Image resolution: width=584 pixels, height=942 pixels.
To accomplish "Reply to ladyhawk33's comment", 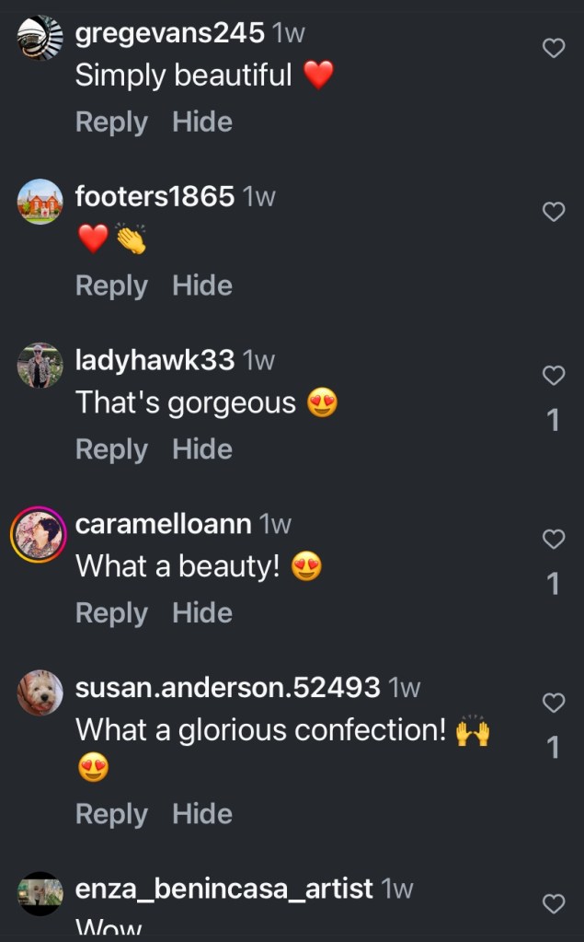I will (x=111, y=449).
